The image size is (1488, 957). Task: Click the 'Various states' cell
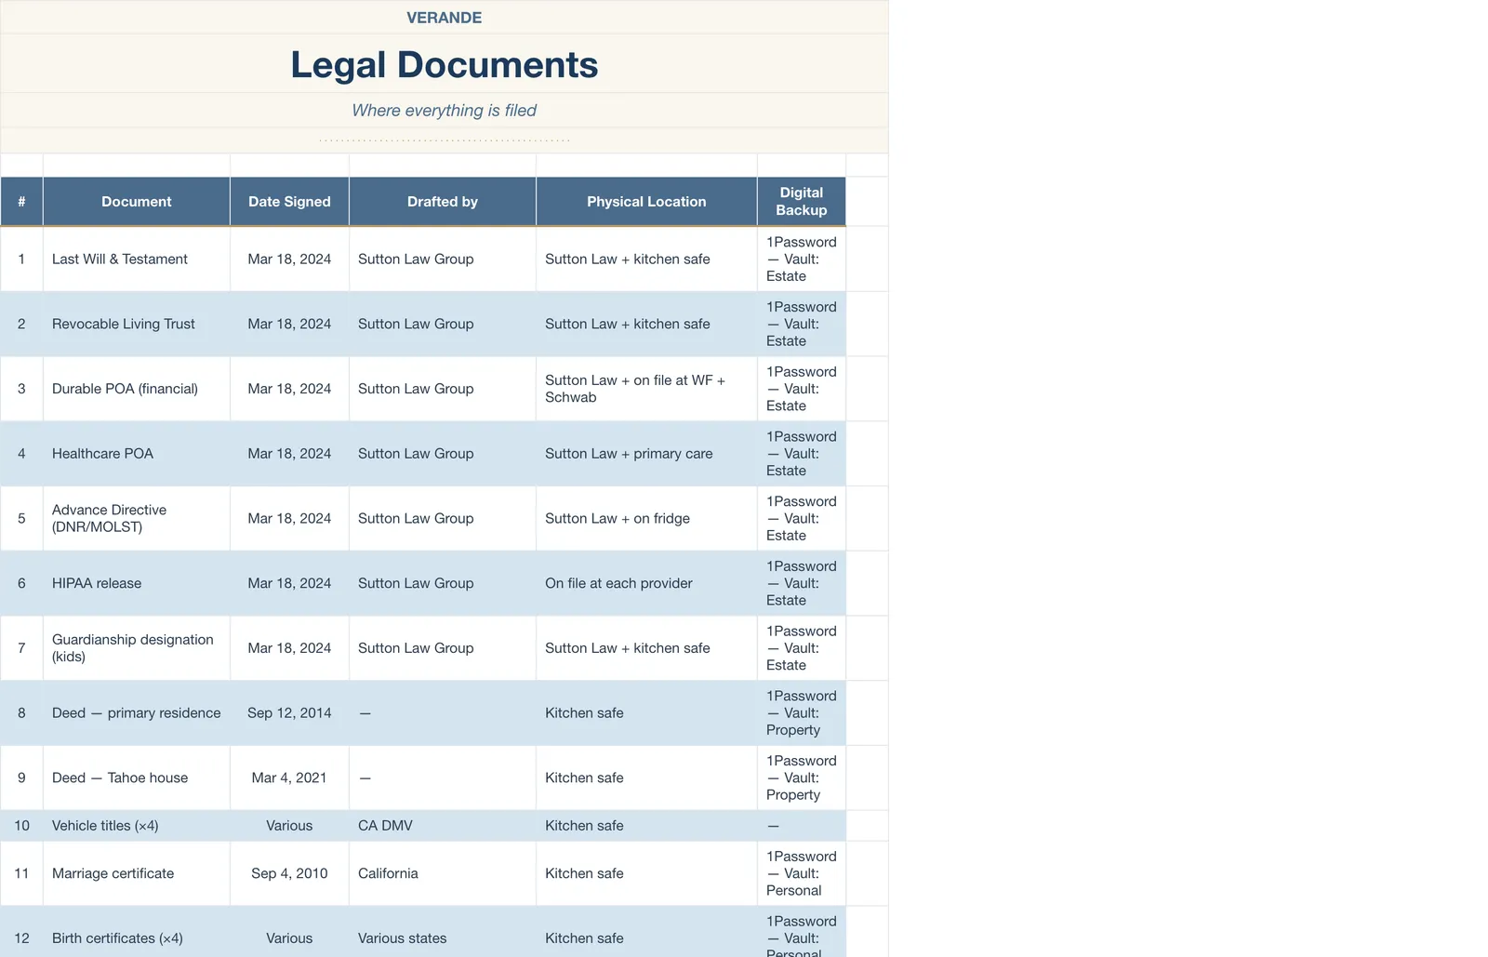[x=443, y=933]
